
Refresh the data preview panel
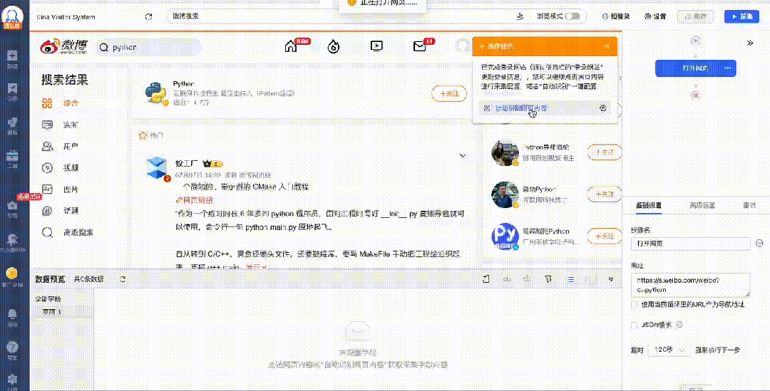(123, 279)
